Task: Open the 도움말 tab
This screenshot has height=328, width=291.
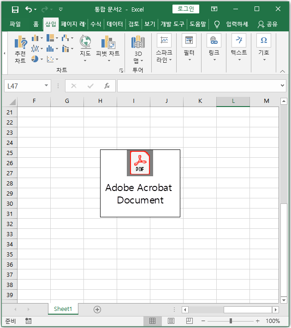Action: tap(198, 24)
